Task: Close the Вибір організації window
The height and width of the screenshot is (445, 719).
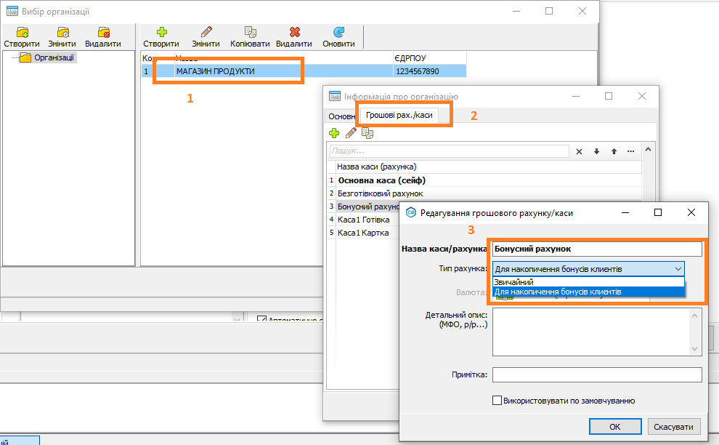Action: click(x=582, y=11)
